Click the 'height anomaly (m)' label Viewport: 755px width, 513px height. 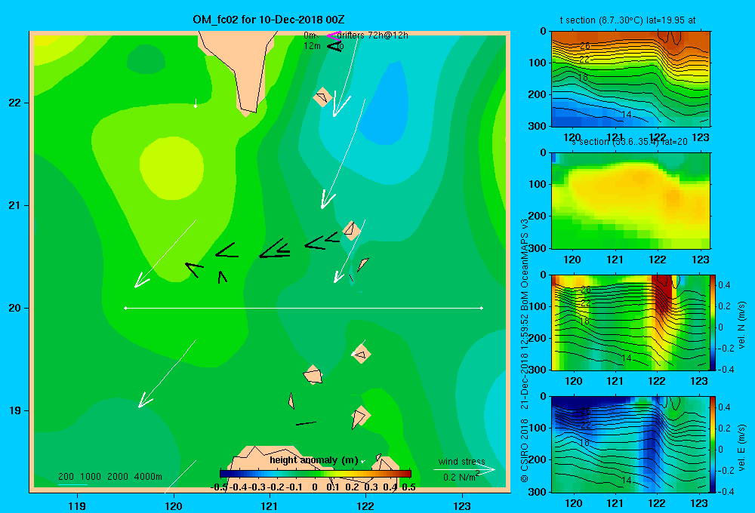[313, 460]
